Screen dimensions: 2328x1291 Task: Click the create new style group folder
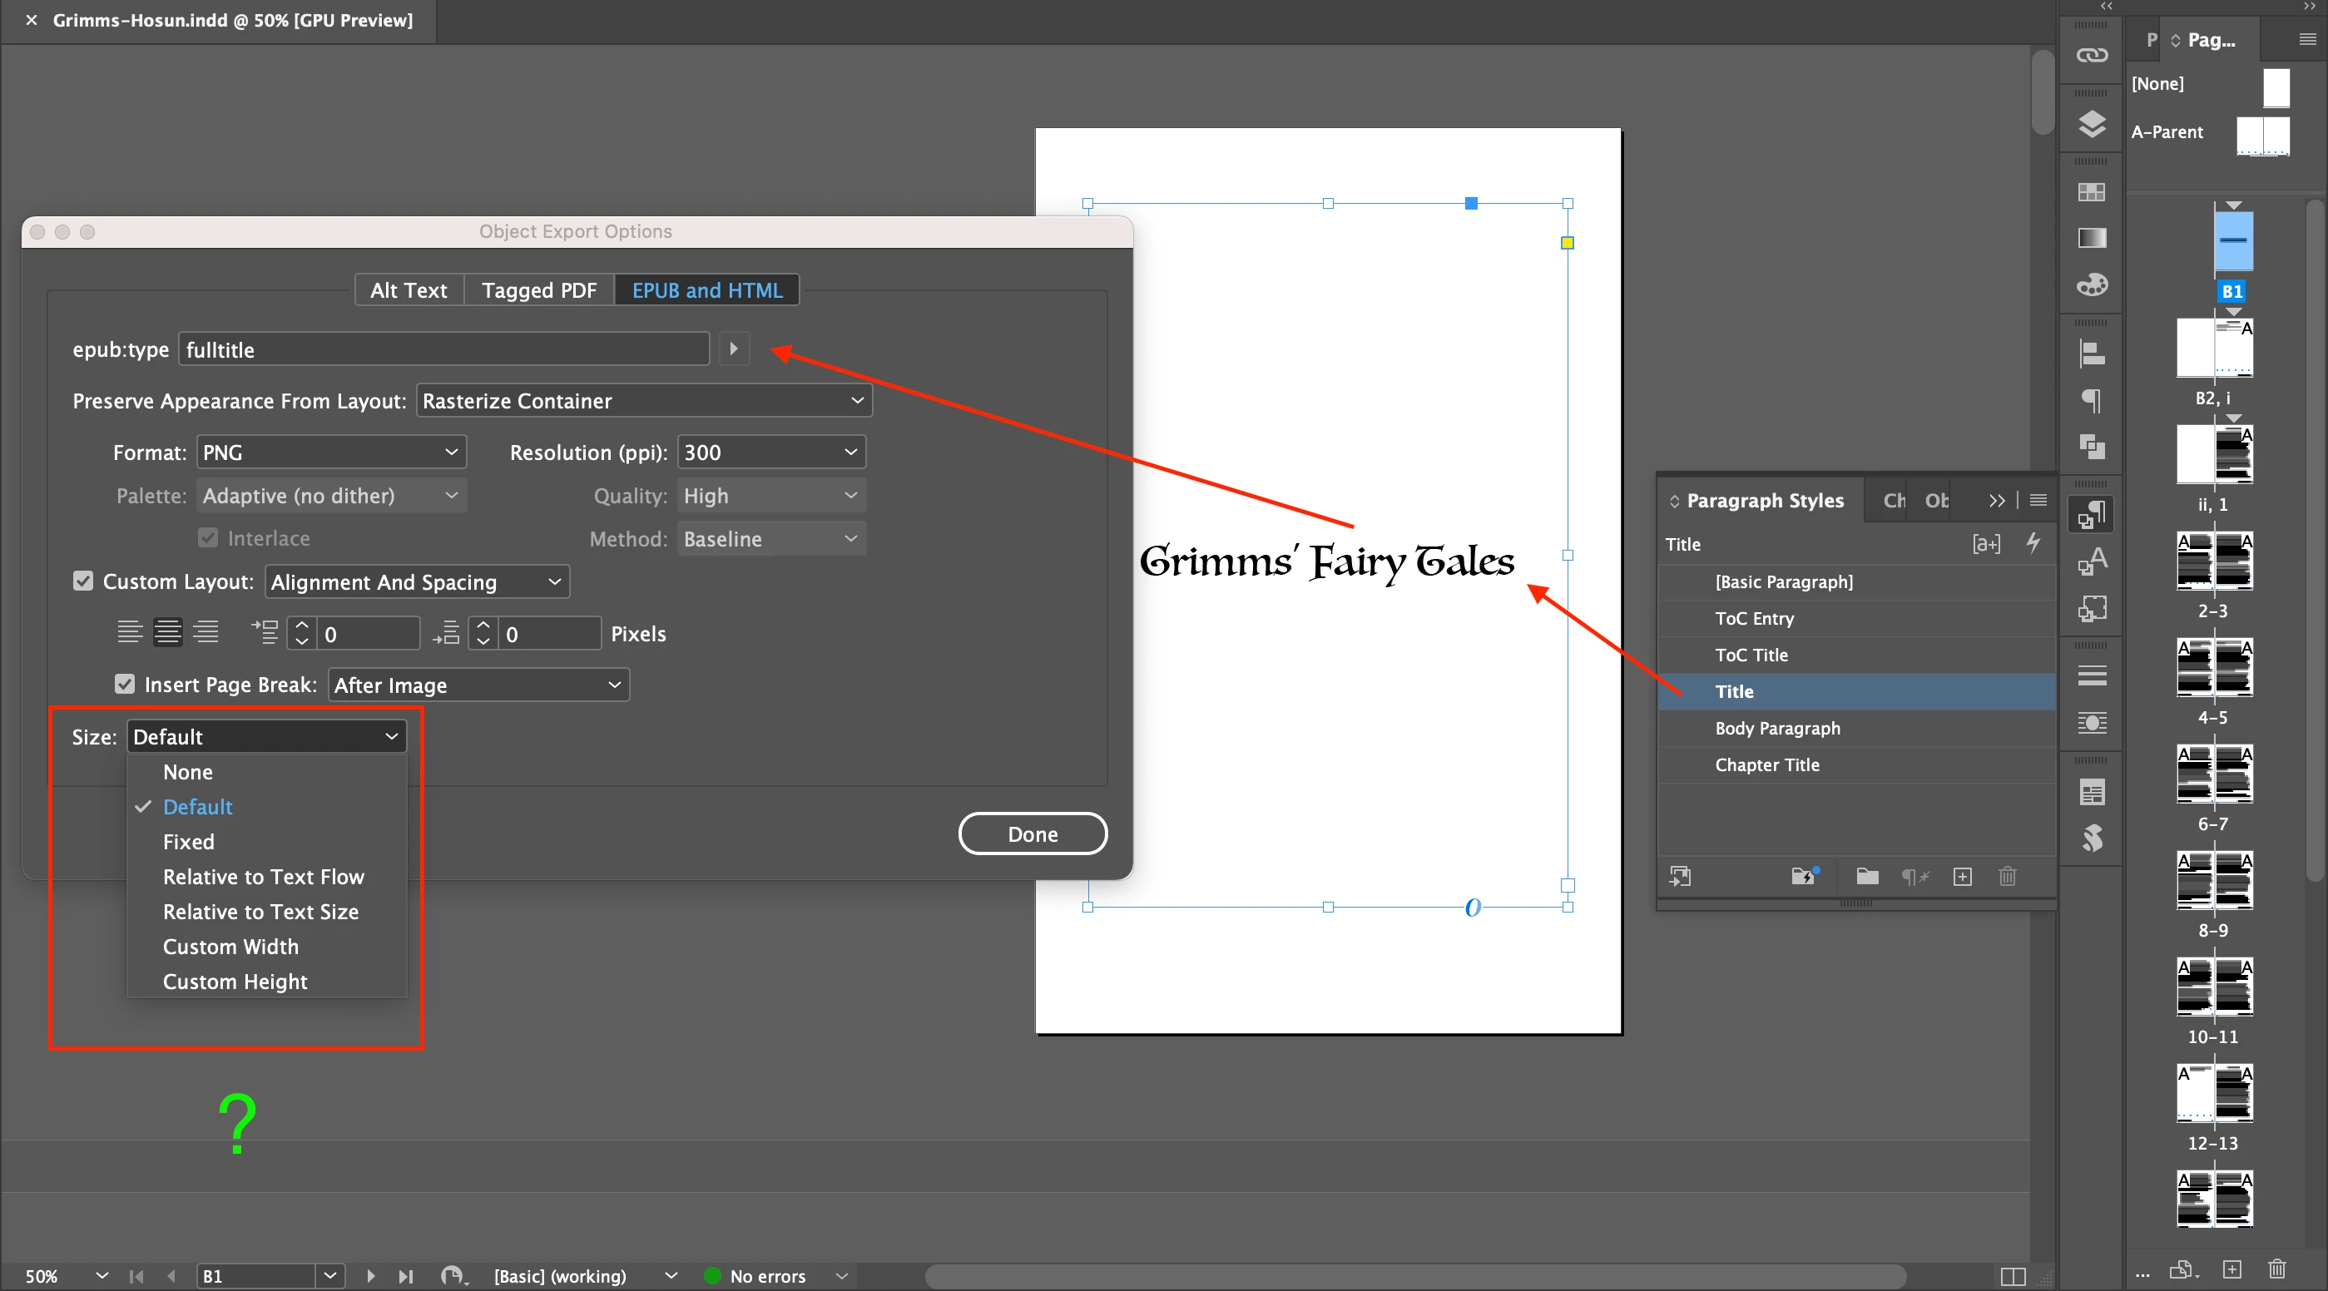click(x=1867, y=876)
